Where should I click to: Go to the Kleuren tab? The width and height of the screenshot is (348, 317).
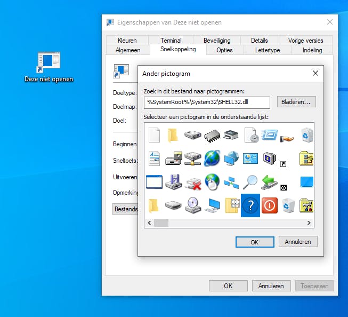[127, 41]
